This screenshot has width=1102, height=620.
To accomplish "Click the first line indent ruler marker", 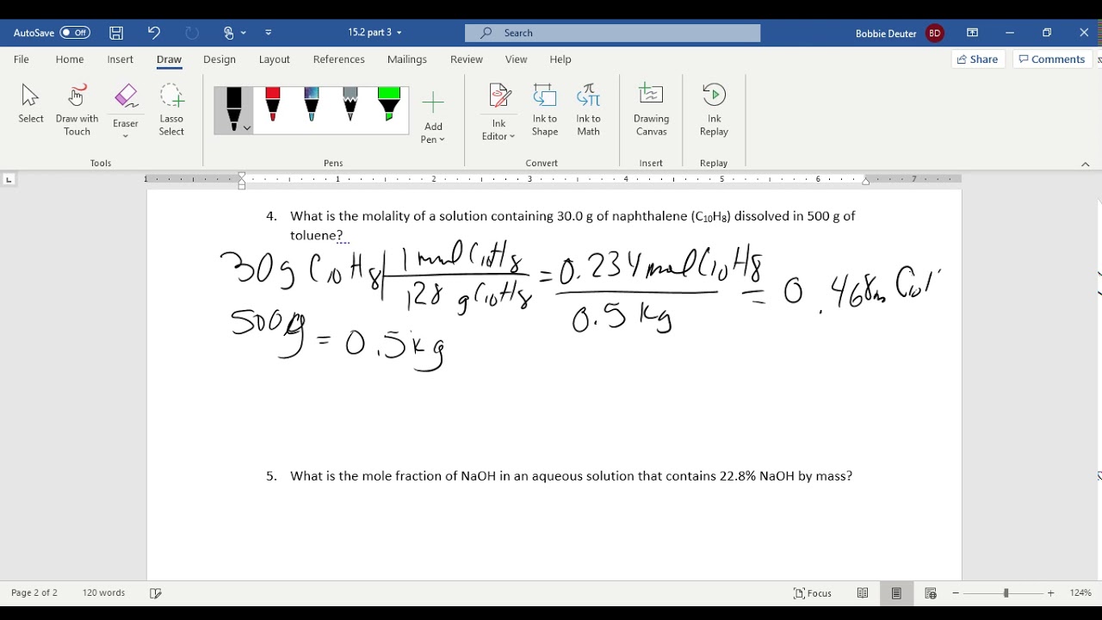I will 242,175.
